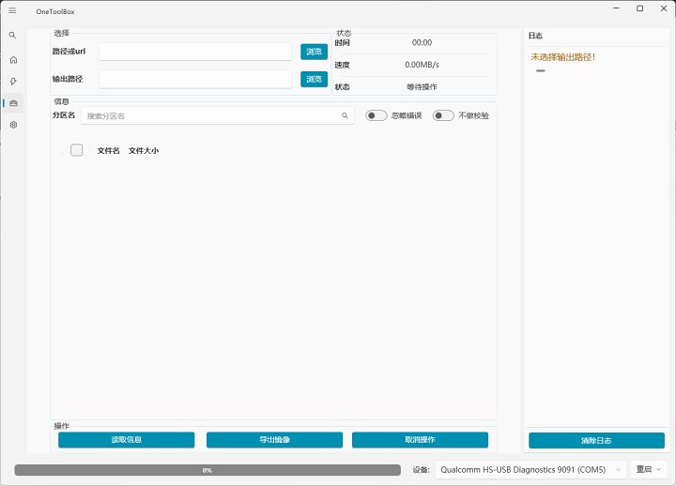
Task: Open the 重启 dropdown menu
Action: [649, 469]
